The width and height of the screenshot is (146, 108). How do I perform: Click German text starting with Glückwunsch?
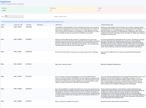[123, 31]
